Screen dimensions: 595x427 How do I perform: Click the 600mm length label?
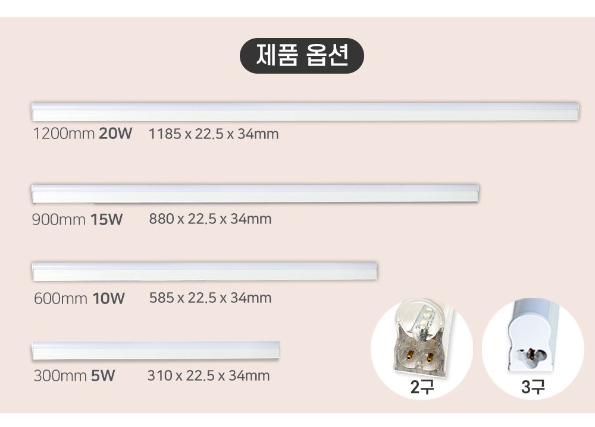(61, 298)
